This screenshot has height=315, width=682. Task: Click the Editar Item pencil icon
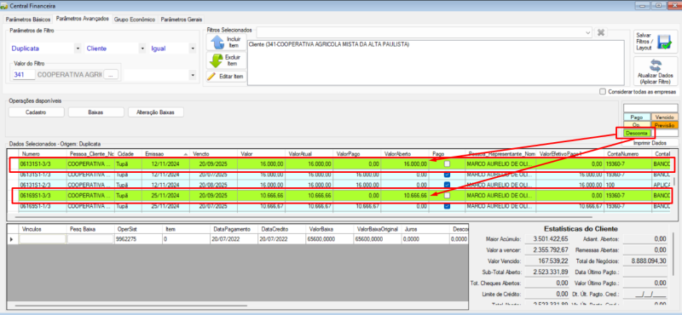pyautogui.click(x=211, y=77)
